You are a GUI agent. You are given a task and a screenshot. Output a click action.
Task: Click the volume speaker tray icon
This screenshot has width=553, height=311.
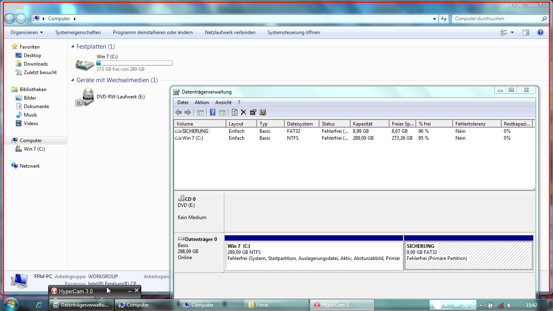point(510,305)
